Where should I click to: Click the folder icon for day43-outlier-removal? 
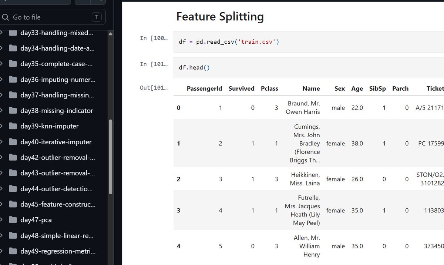tap(13, 173)
